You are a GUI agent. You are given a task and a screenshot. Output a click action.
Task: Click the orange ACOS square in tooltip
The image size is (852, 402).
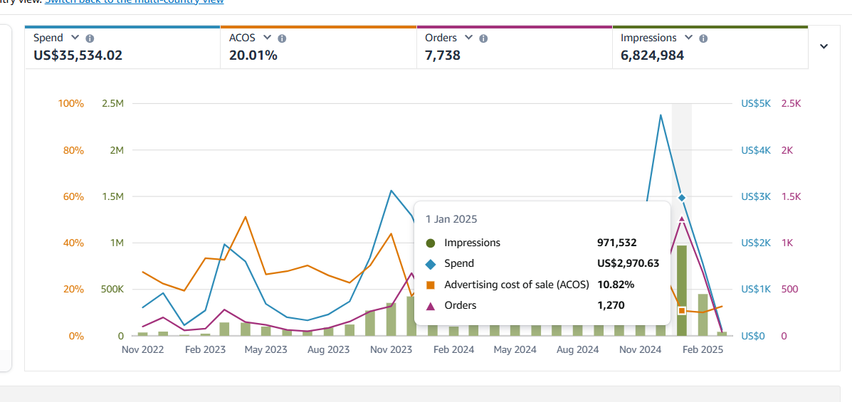[431, 285]
